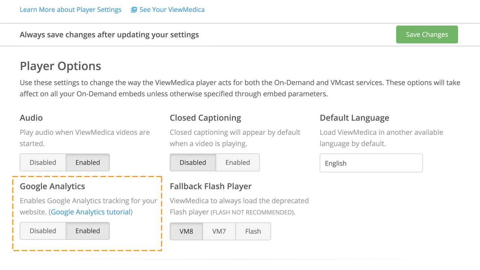Disable Google Analytics tracking
The height and width of the screenshot is (270, 480).
(x=42, y=231)
